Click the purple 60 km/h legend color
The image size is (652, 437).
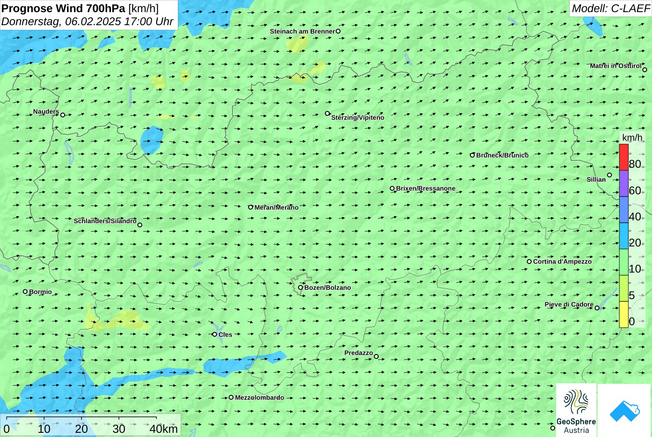coord(624,184)
